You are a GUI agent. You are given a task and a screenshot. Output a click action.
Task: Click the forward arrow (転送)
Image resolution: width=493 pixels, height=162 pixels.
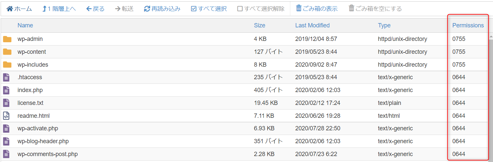118,9
